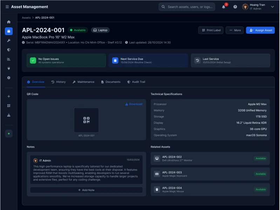Click the No Open Issues checkmark icon
The width and height of the screenshot is (280, 210).
pyautogui.click(x=33, y=61)
